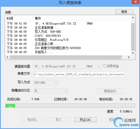The image size is (140, 129).
Task: Click the horizontal scroll right arrow
Action: [129, 57]
